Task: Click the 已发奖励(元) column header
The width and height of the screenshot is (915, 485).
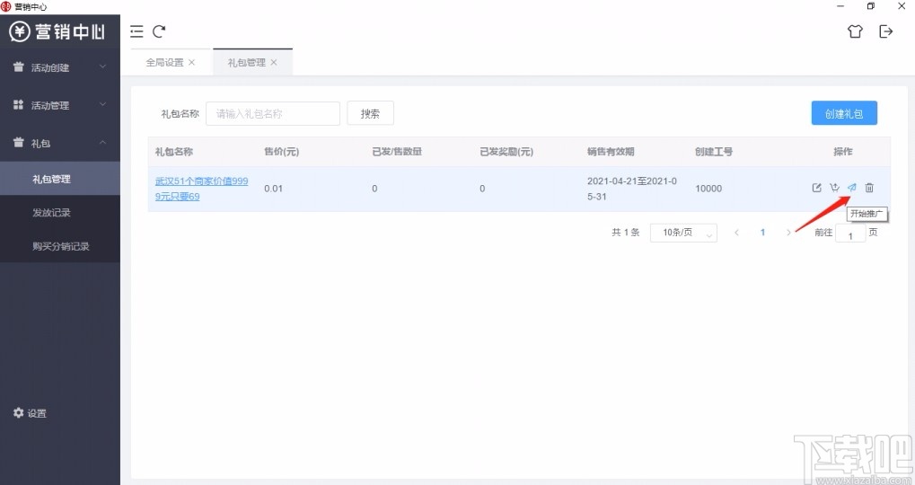Action: (x=506, y=152)
